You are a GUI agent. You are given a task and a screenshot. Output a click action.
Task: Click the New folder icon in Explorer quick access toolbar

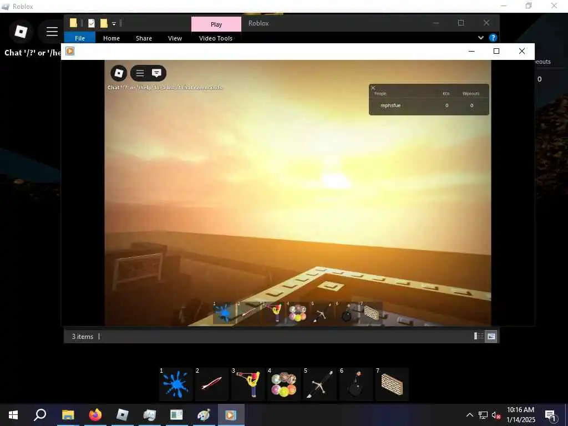click(104, 23)
